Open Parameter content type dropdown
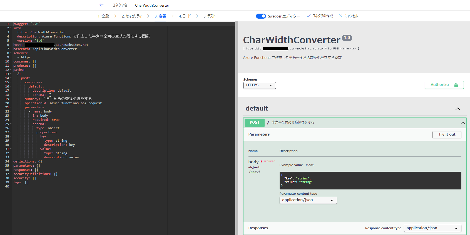Viewport: 470px width, 235px height. [x=308, y=200]
